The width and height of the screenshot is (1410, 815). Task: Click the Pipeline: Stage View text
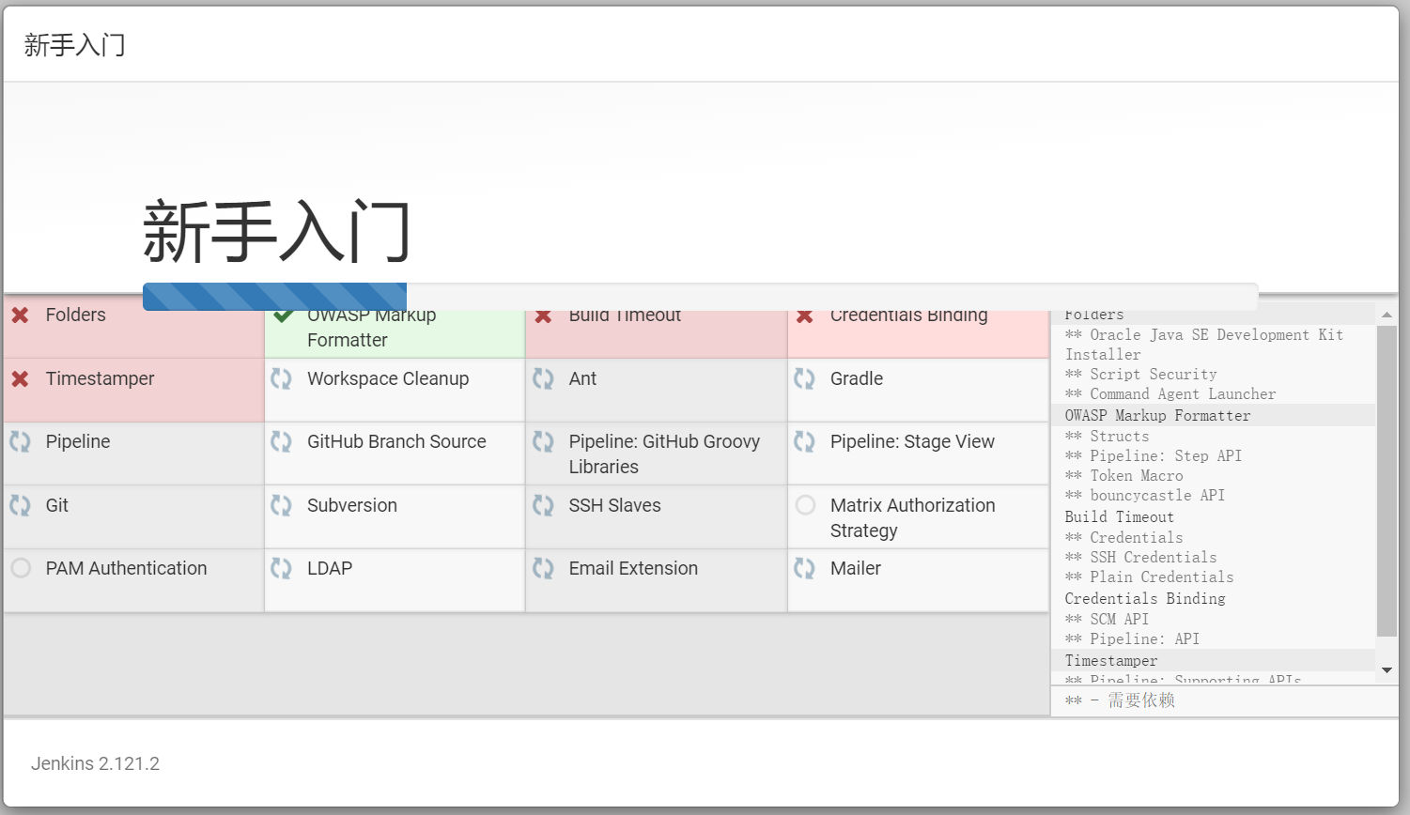(912, 441)
